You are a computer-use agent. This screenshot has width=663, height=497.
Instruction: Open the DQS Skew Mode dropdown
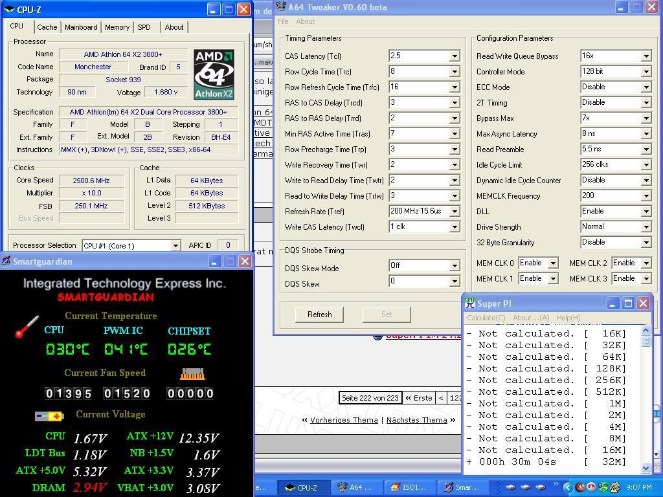pos(455,265)
